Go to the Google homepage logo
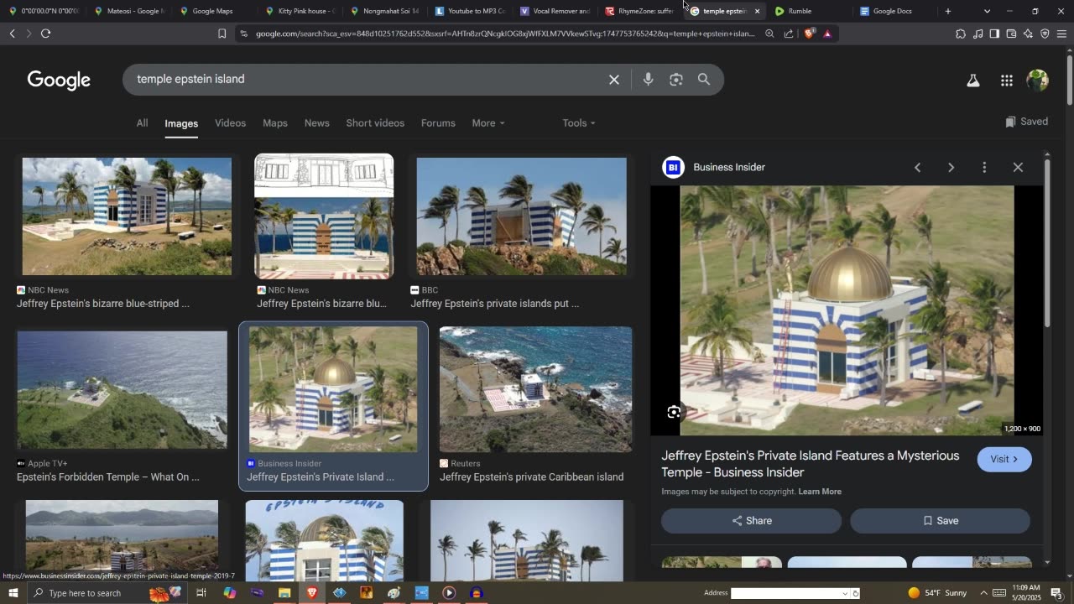Viewport: 1074px width, 604px height. point(59,80)
